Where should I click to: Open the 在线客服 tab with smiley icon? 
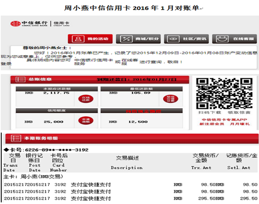(222, 39)
